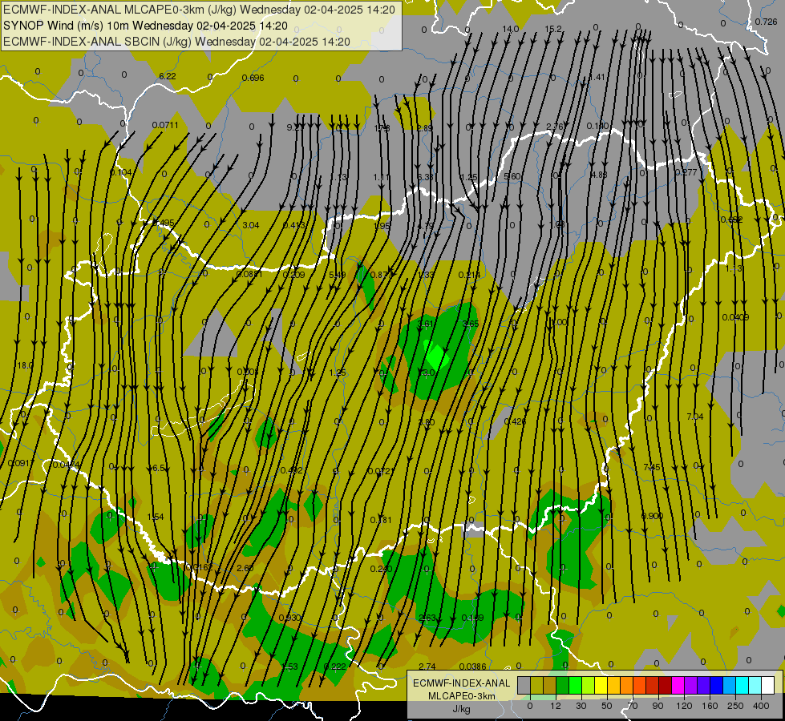Click the map value 7.04
Viewport: 785px width, 721px height.
(x=695, y=417)
